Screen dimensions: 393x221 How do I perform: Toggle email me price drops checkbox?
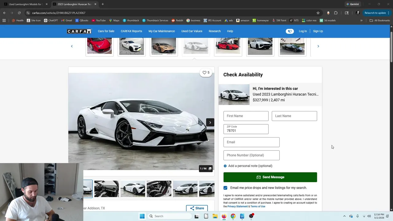click(225, 188)
